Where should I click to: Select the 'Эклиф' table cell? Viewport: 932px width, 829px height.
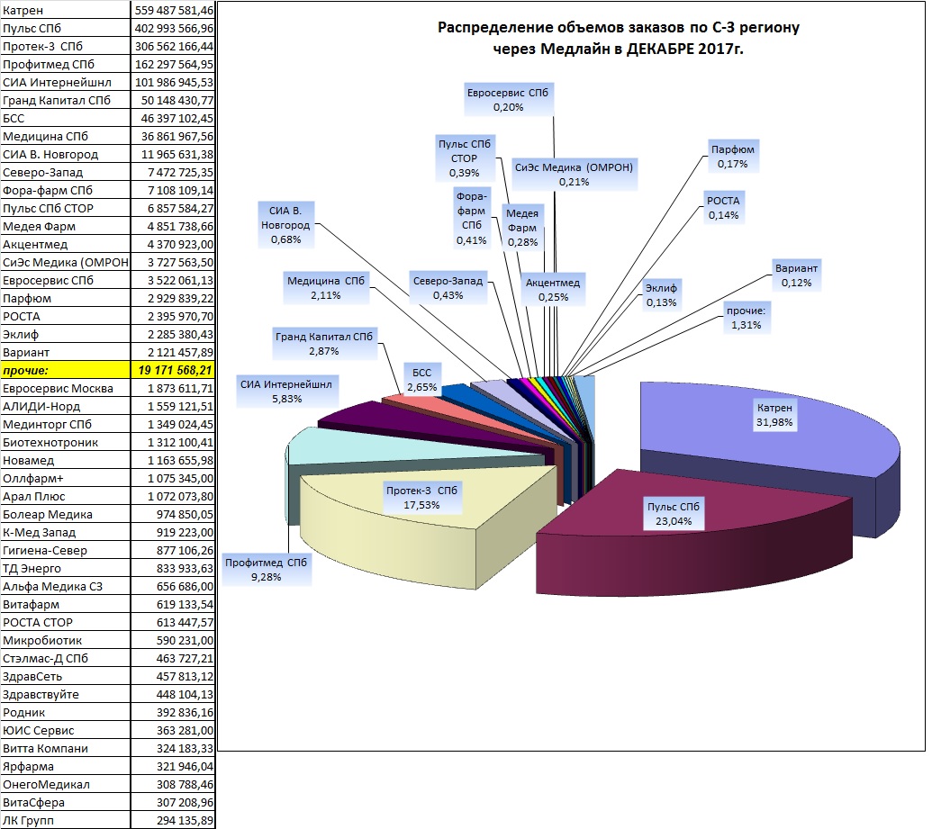pos(66,334)
